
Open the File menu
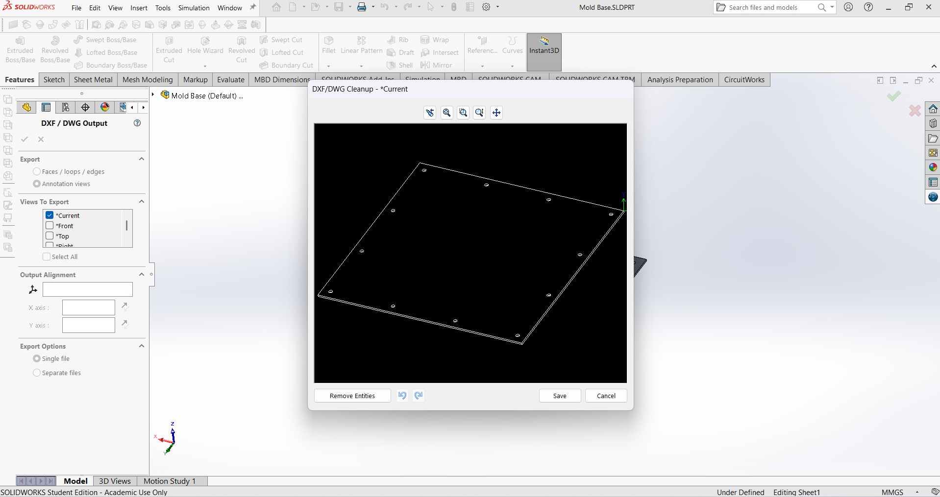tap(76, 8)
